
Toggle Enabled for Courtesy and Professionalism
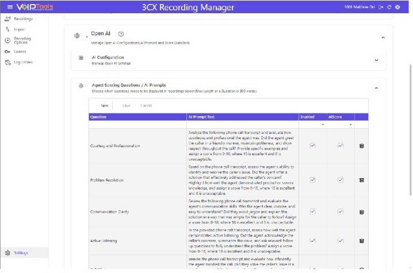313,145
